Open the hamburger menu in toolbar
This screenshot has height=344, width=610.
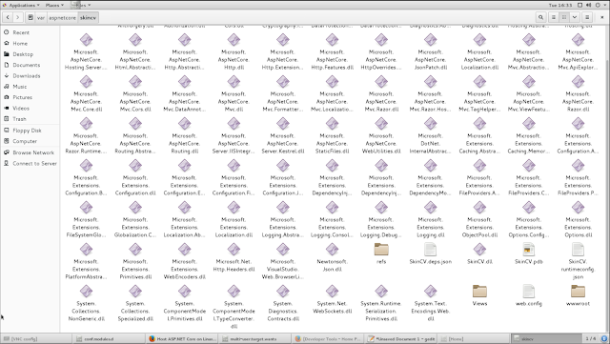click(587, 17)
